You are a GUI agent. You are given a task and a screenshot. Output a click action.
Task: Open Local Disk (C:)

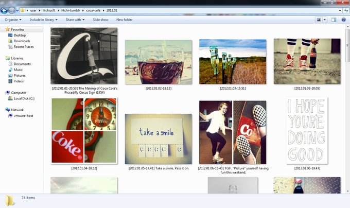point(24,99)
